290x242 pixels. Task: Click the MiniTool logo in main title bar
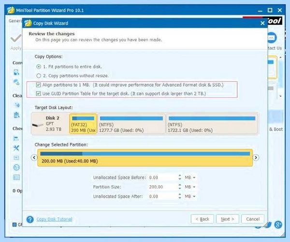point(11,10)
